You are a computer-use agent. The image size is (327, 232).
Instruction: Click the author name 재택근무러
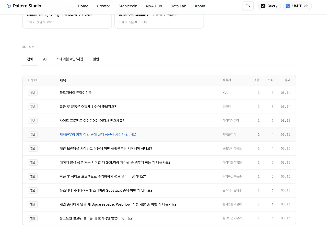tap(229, 134)
